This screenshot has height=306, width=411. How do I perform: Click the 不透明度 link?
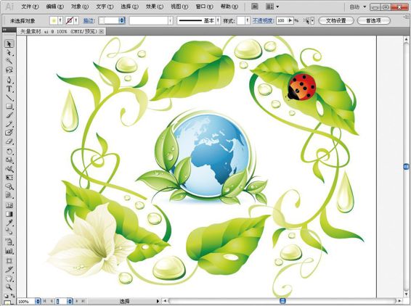[x=263, y=20]
